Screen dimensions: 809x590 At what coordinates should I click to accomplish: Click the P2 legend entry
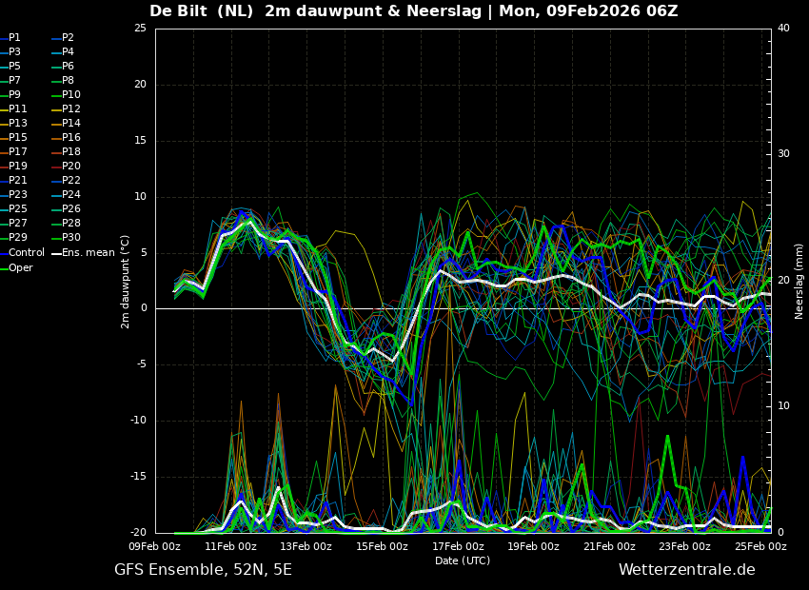[68, 38]
